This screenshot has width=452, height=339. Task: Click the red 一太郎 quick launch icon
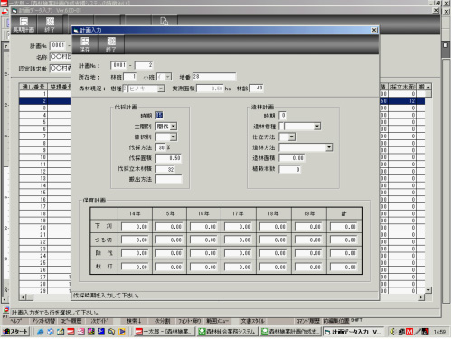click(71, 332)
